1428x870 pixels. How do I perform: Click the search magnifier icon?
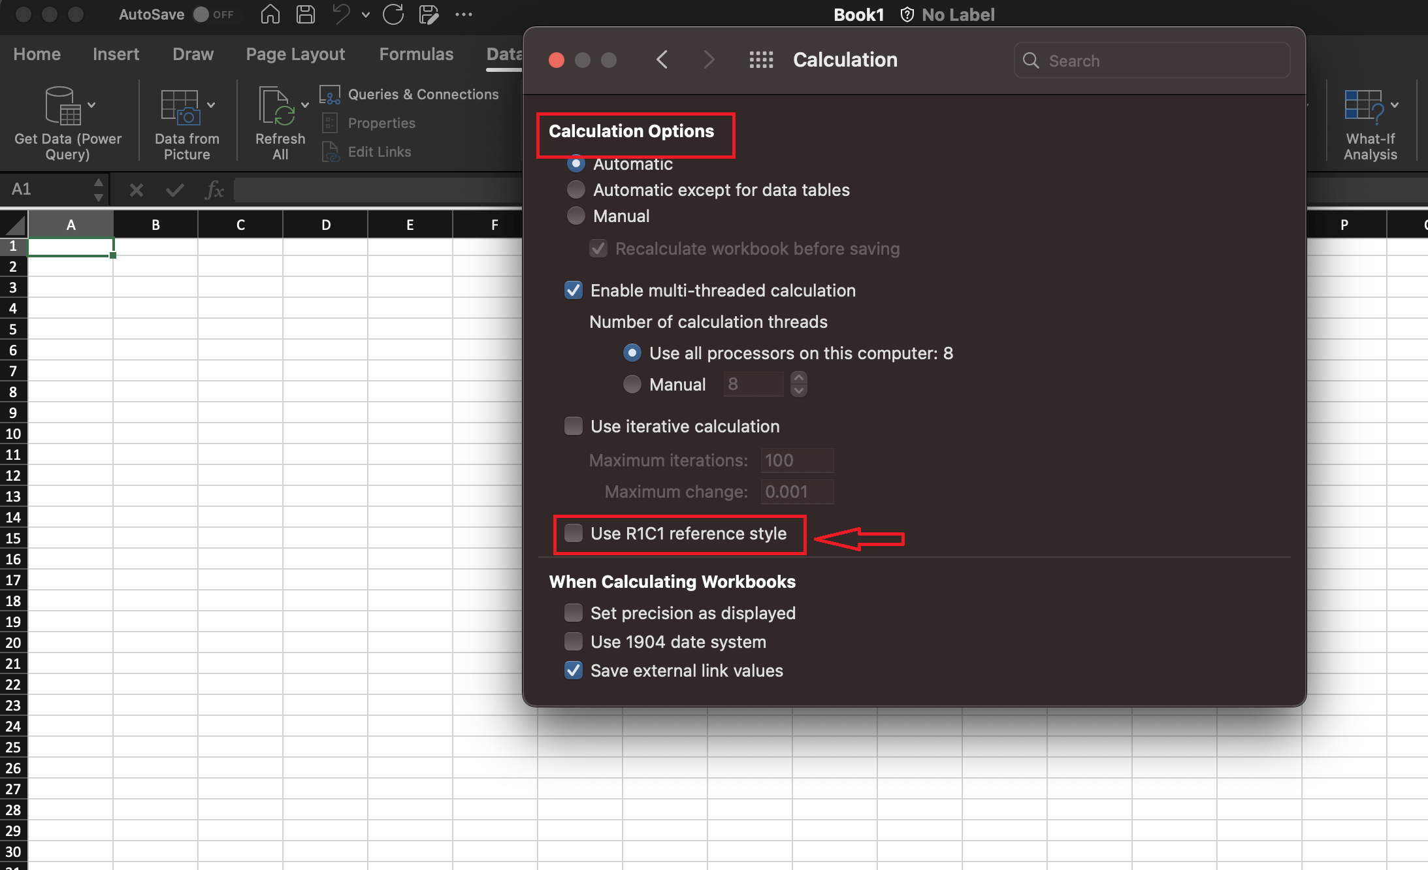coord(1031,61)
